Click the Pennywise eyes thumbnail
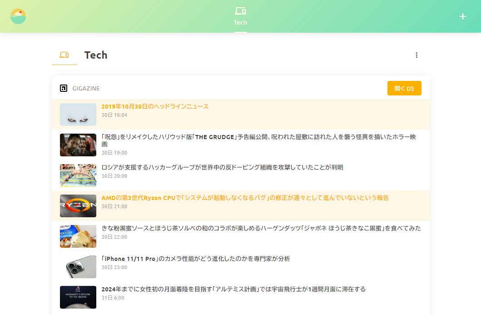This screenshot has height=315, width=481. click(78, 115)
